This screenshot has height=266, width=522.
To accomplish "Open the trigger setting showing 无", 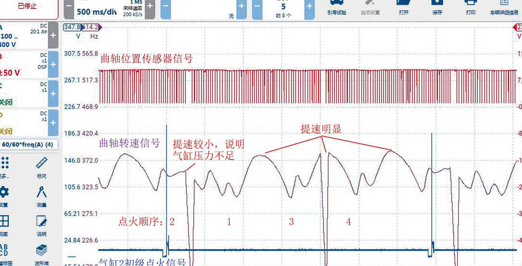I will point(204,9).
